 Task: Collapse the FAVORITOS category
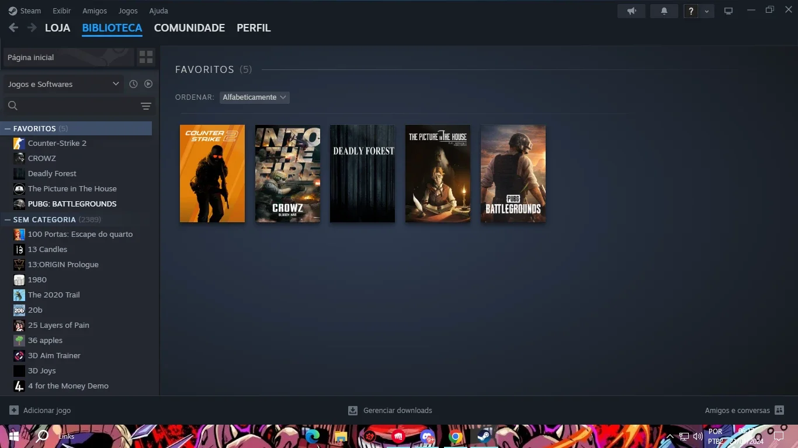(8, 128)
